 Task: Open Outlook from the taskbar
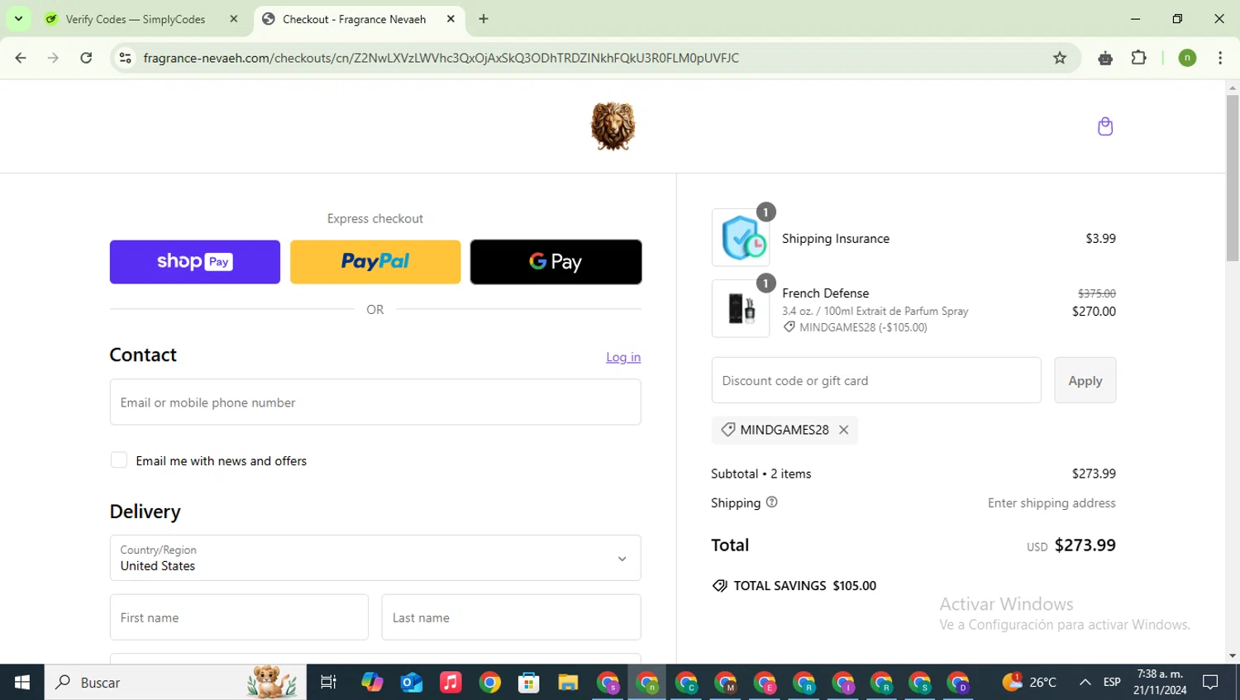click(x=412, y=683)
